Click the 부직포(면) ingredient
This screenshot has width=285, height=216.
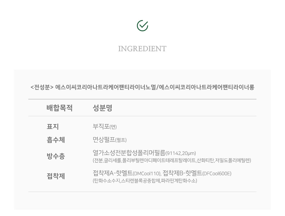pos(104,127)
